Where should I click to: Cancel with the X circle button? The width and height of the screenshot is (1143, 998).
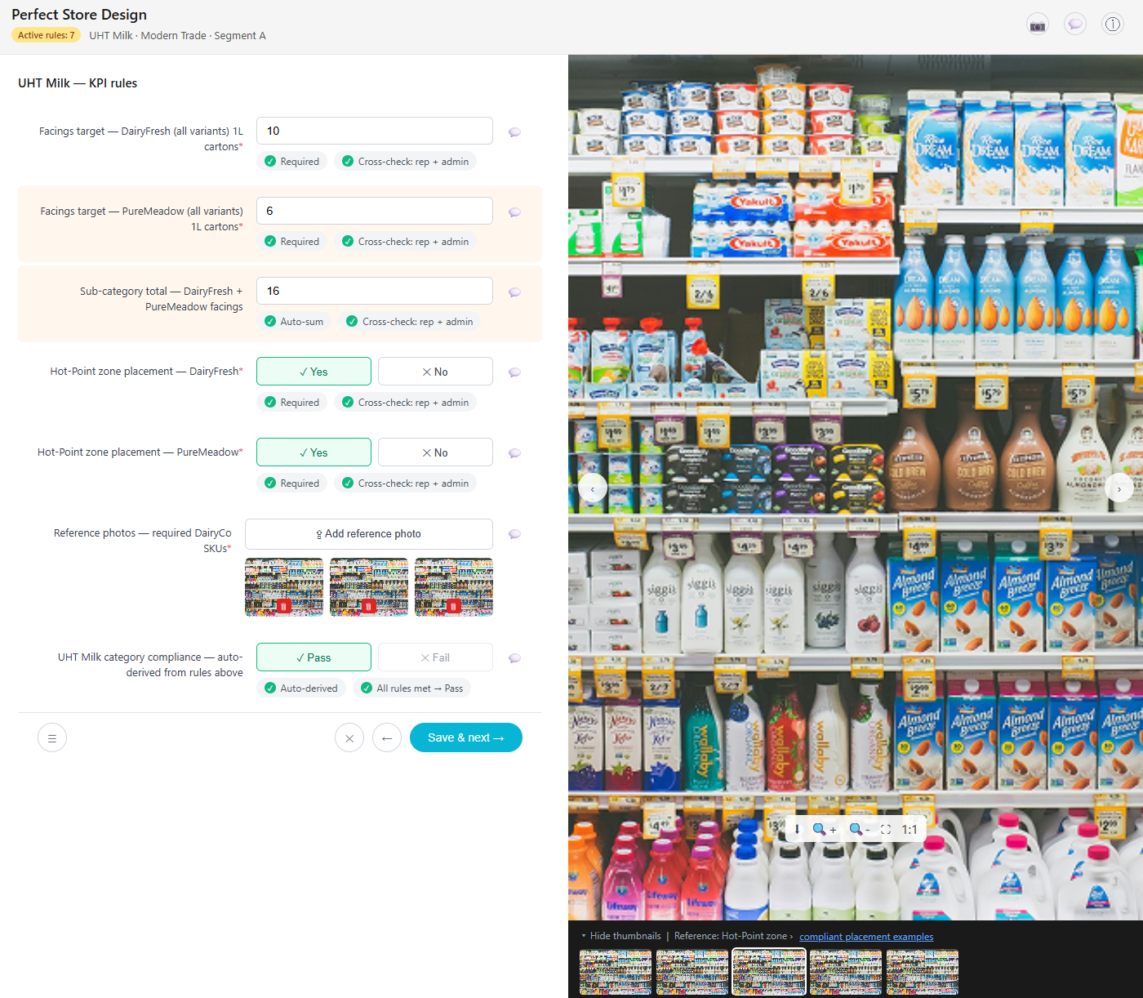[x=349, y=737]
